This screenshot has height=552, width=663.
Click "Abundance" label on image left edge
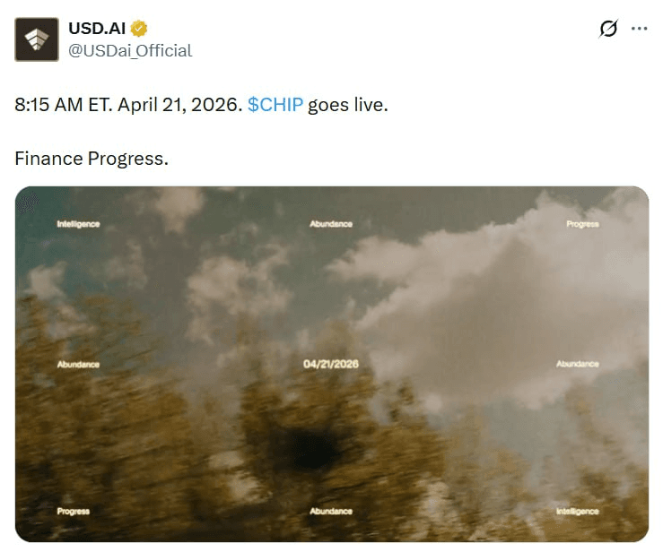pyautogui.click(x=78, y=365)
